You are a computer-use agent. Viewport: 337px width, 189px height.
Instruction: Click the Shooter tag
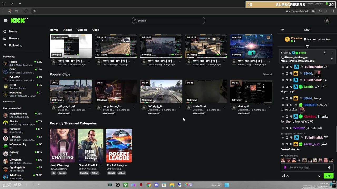click(x=84, y=173)
